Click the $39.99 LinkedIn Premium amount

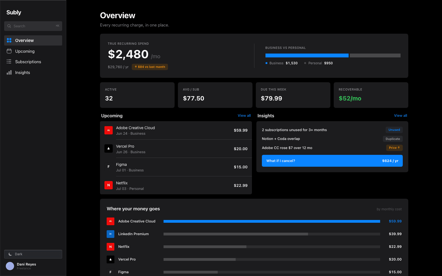coord(395,234)
